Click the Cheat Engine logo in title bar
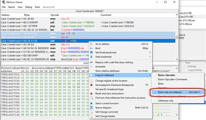206x120 pixels. [x=4, y=2]
